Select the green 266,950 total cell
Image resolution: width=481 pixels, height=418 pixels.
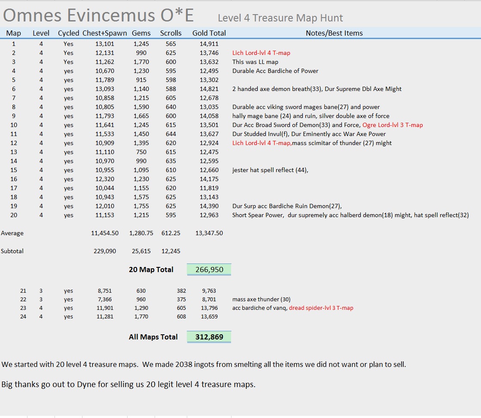tap(209, 270)
